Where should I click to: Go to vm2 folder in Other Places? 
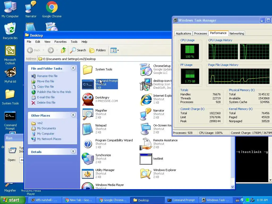pos(40,123)
